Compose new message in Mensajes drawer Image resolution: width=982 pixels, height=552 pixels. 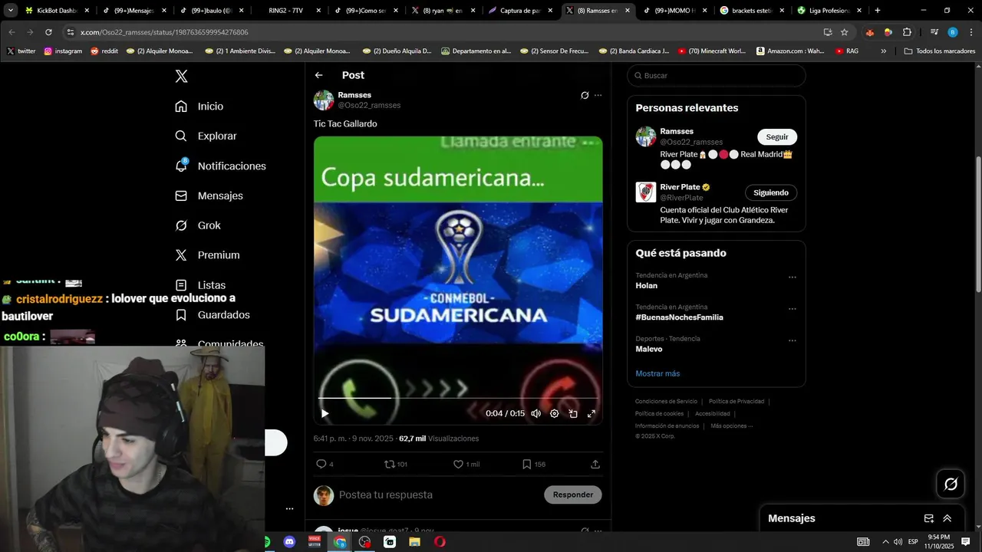(x=928, y=518)
